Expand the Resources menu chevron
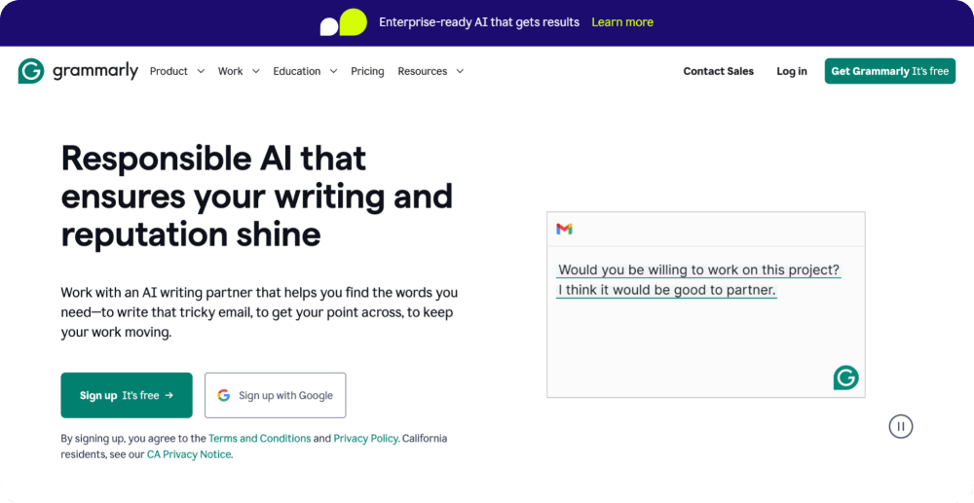Screen dimensions: 974x503 coord(460,71)
